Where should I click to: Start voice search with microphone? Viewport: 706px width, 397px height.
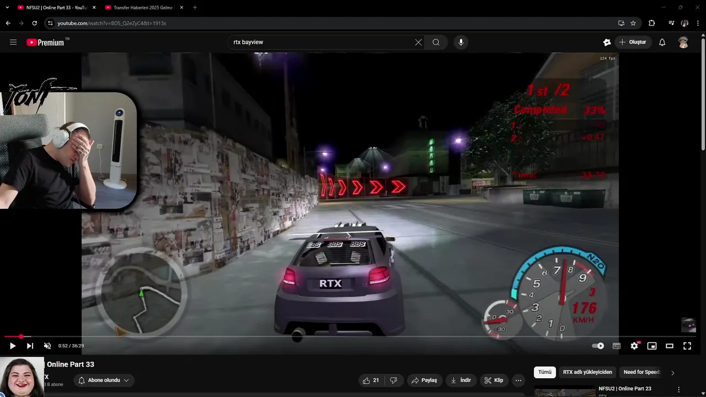(461, 42)
